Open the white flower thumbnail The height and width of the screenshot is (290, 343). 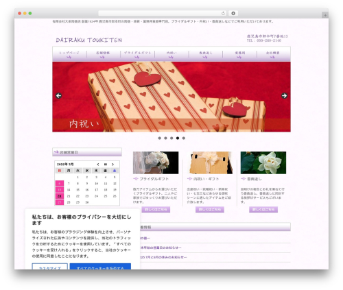[x=263, y=162]
